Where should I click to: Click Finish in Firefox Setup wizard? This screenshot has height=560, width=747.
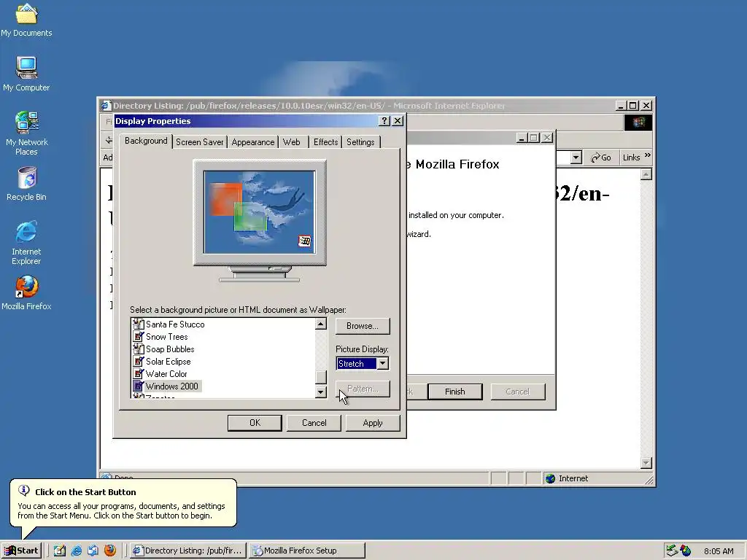455,392
